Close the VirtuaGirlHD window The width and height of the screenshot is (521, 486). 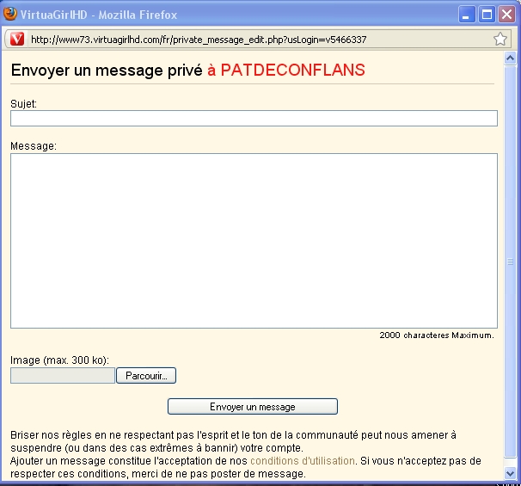point(506,15)
